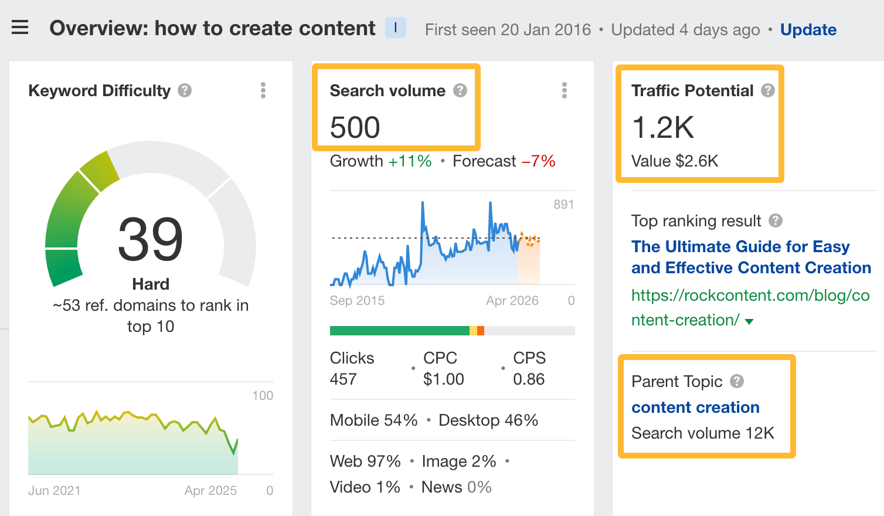Open the Keyword Difficulty options kebab menu
Screen dimensions: 884x516
[x=263, y=90]
